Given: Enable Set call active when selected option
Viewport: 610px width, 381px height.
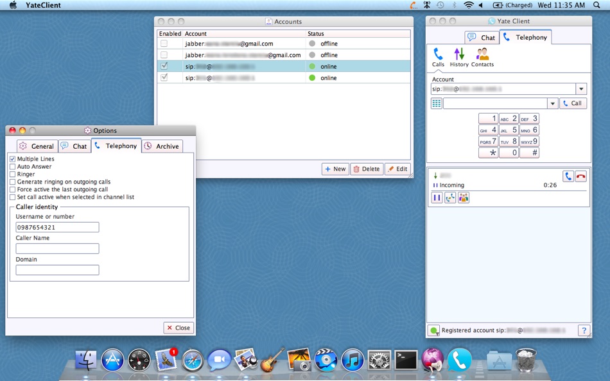Looking at the screenshot, I should (x=12, y=197).
